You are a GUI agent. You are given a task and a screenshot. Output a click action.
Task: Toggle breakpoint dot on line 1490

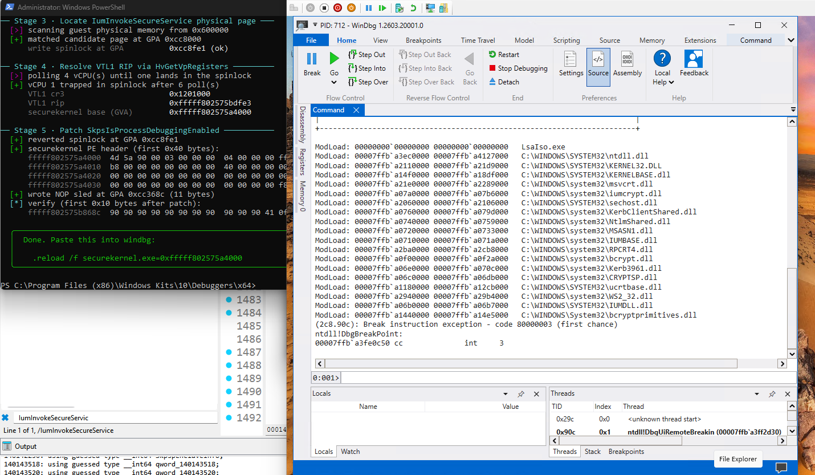(x=229, y=392)
